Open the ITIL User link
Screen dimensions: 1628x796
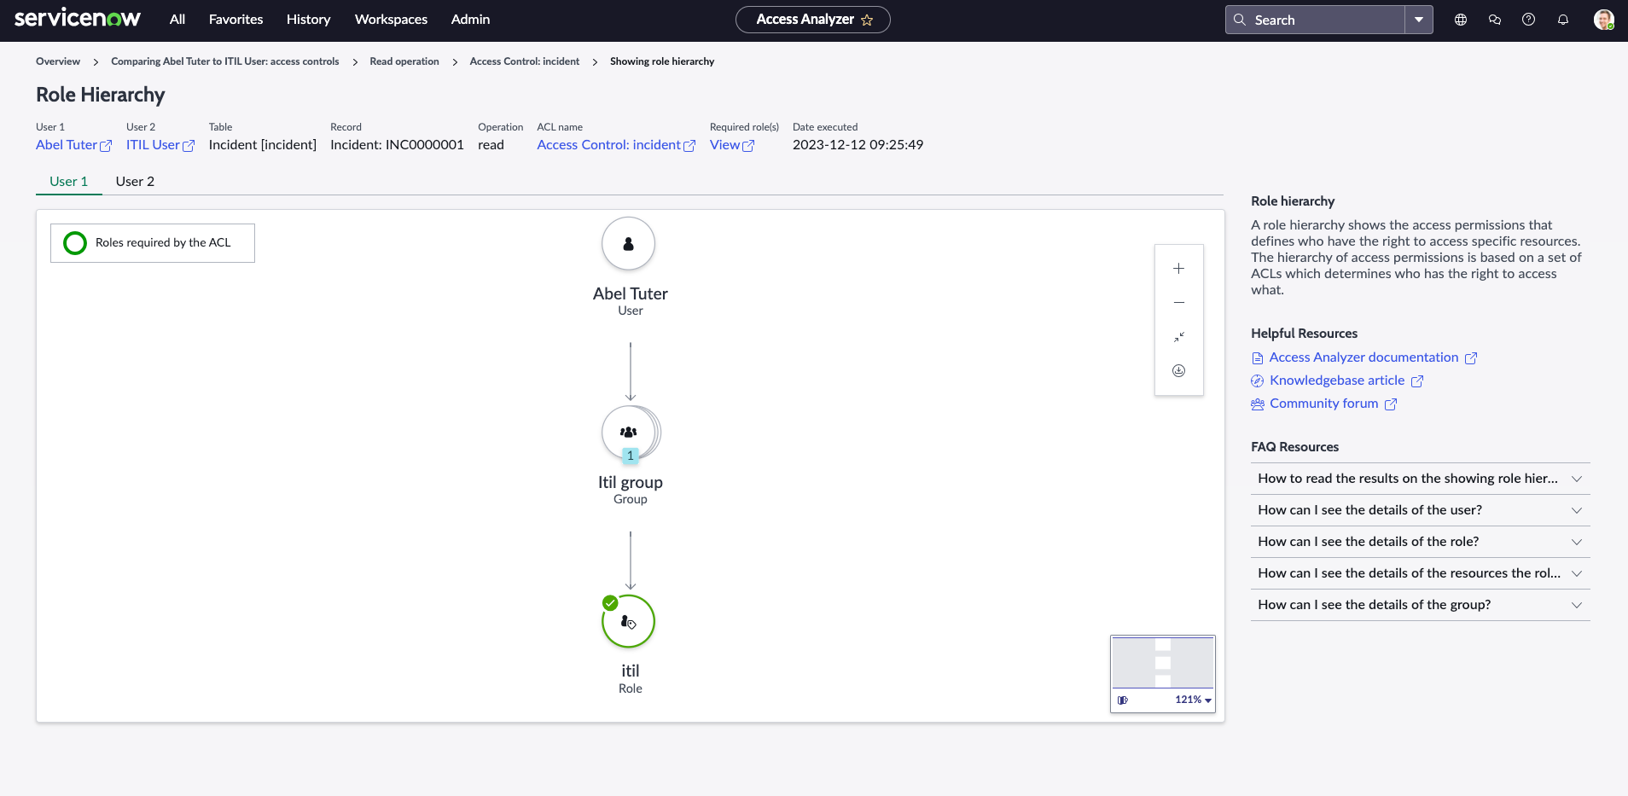tap(160, 145)
